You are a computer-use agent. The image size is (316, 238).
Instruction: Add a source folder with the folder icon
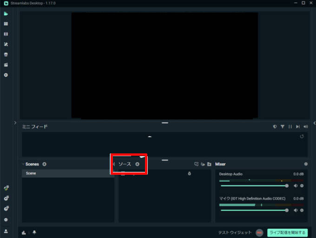[209, 164]
